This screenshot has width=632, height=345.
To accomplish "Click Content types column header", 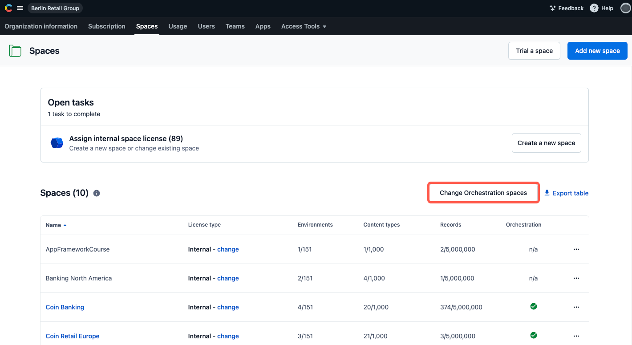I will 381,225.
